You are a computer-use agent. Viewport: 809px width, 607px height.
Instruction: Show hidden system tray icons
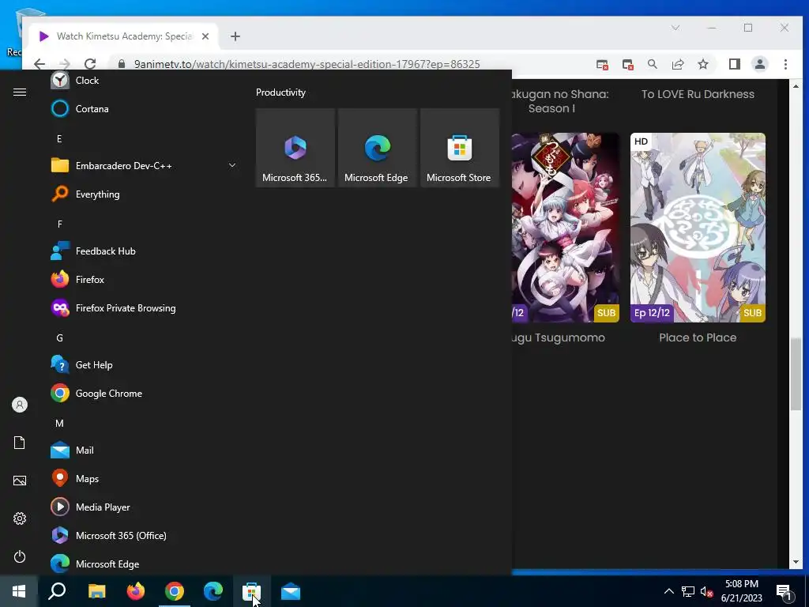tap(668, 591)
